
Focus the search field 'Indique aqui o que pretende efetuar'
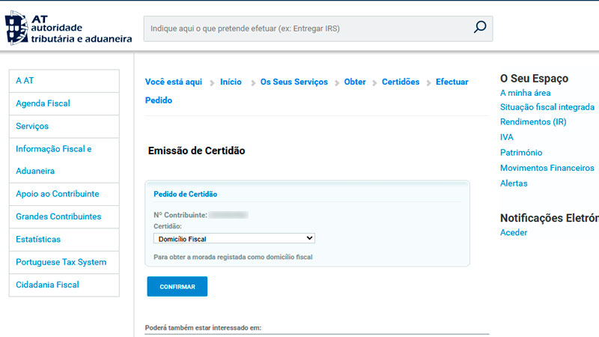pos(317,28)
